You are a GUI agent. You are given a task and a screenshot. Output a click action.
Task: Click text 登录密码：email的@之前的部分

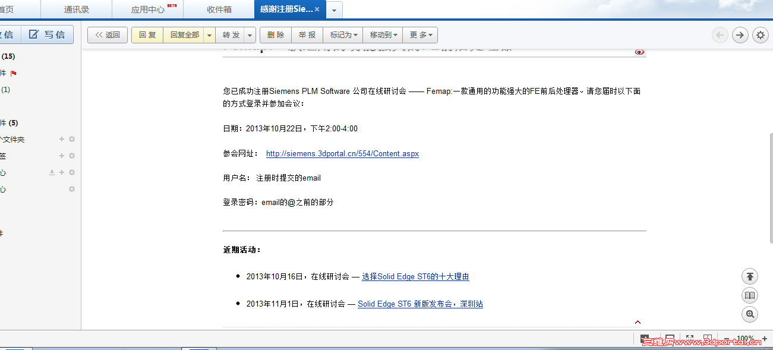[279, 202]
